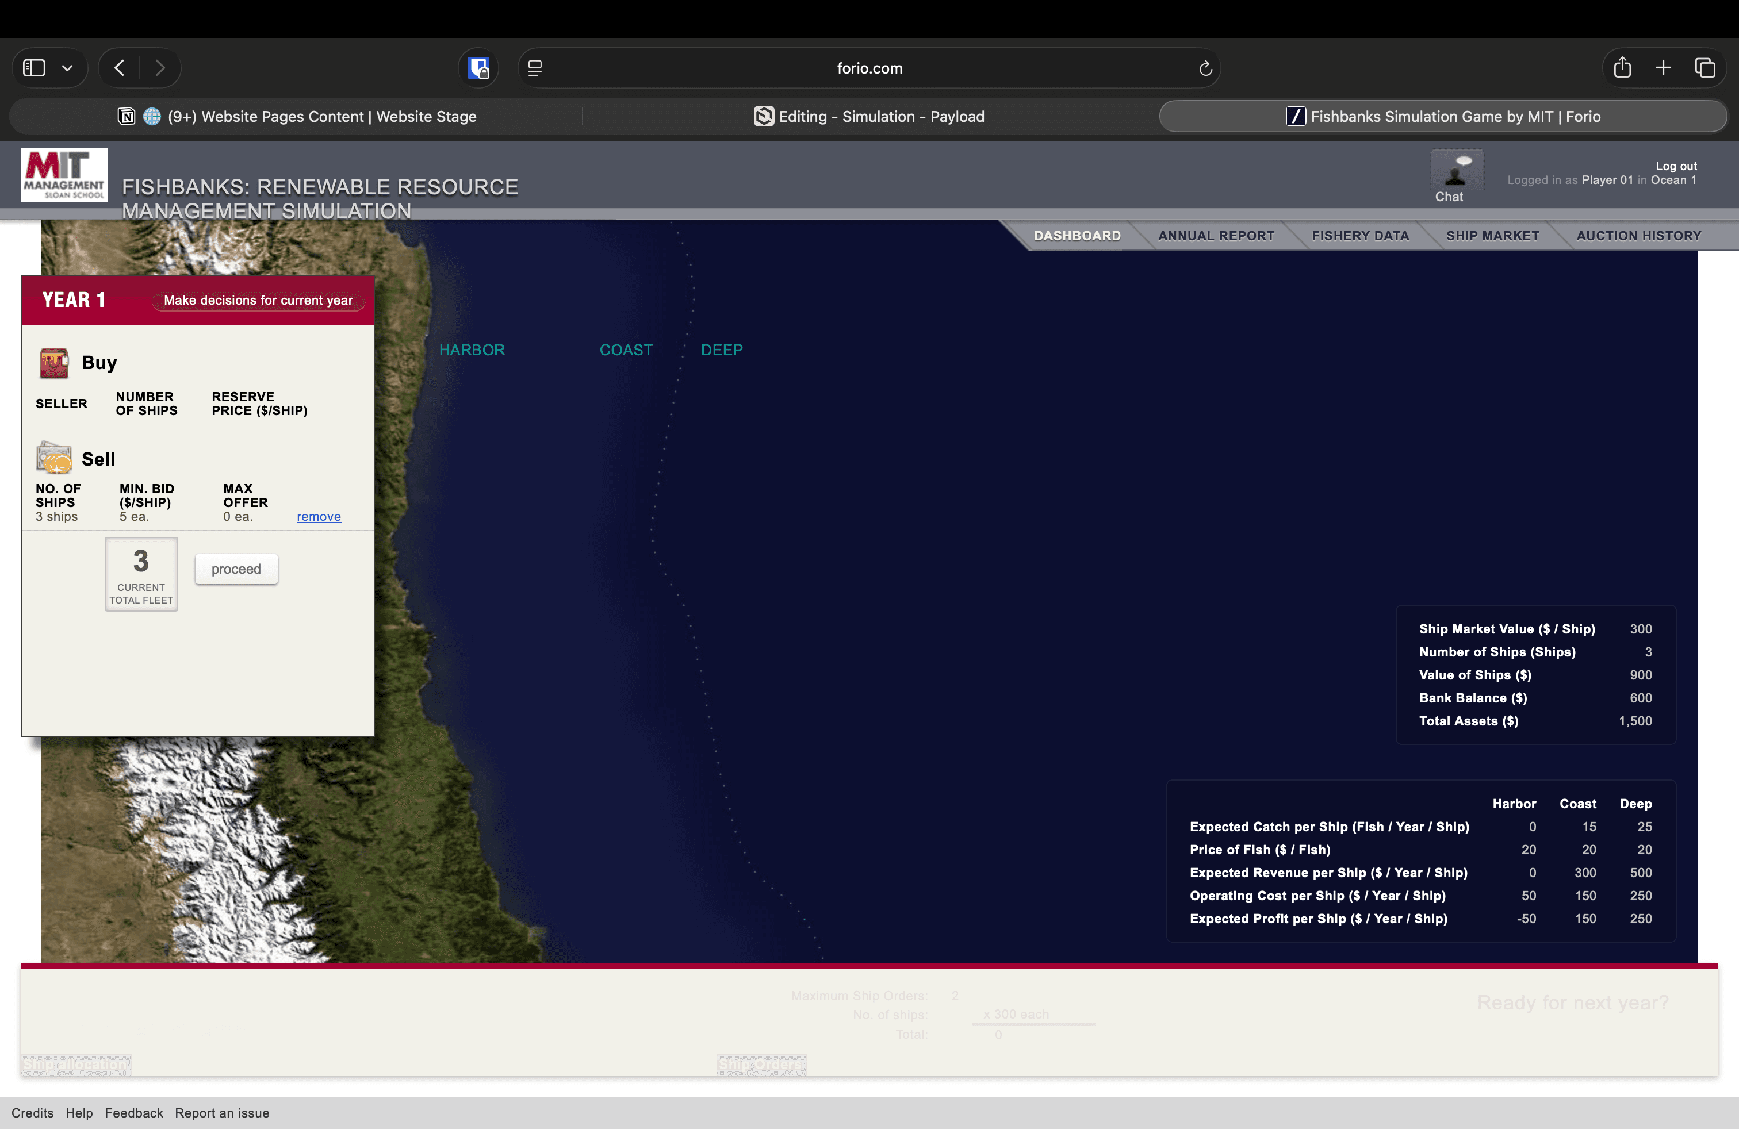Select the Ship Market tab

(1492, 236)
